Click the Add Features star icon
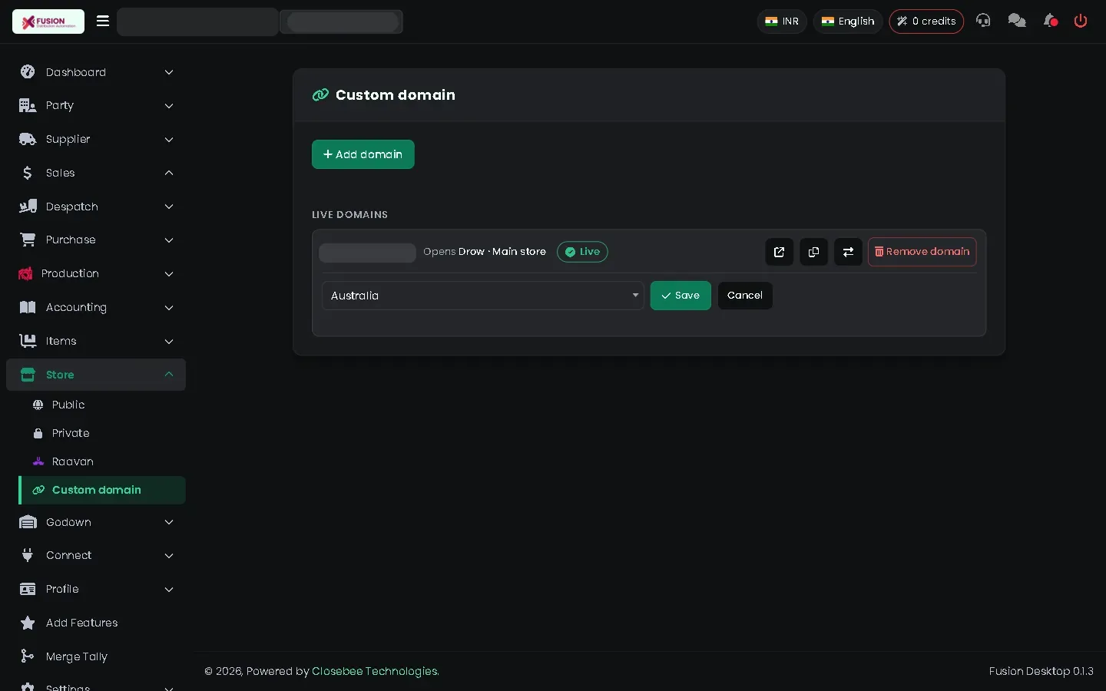Viewport: 1106px width, 691px height. coord(28,623)
